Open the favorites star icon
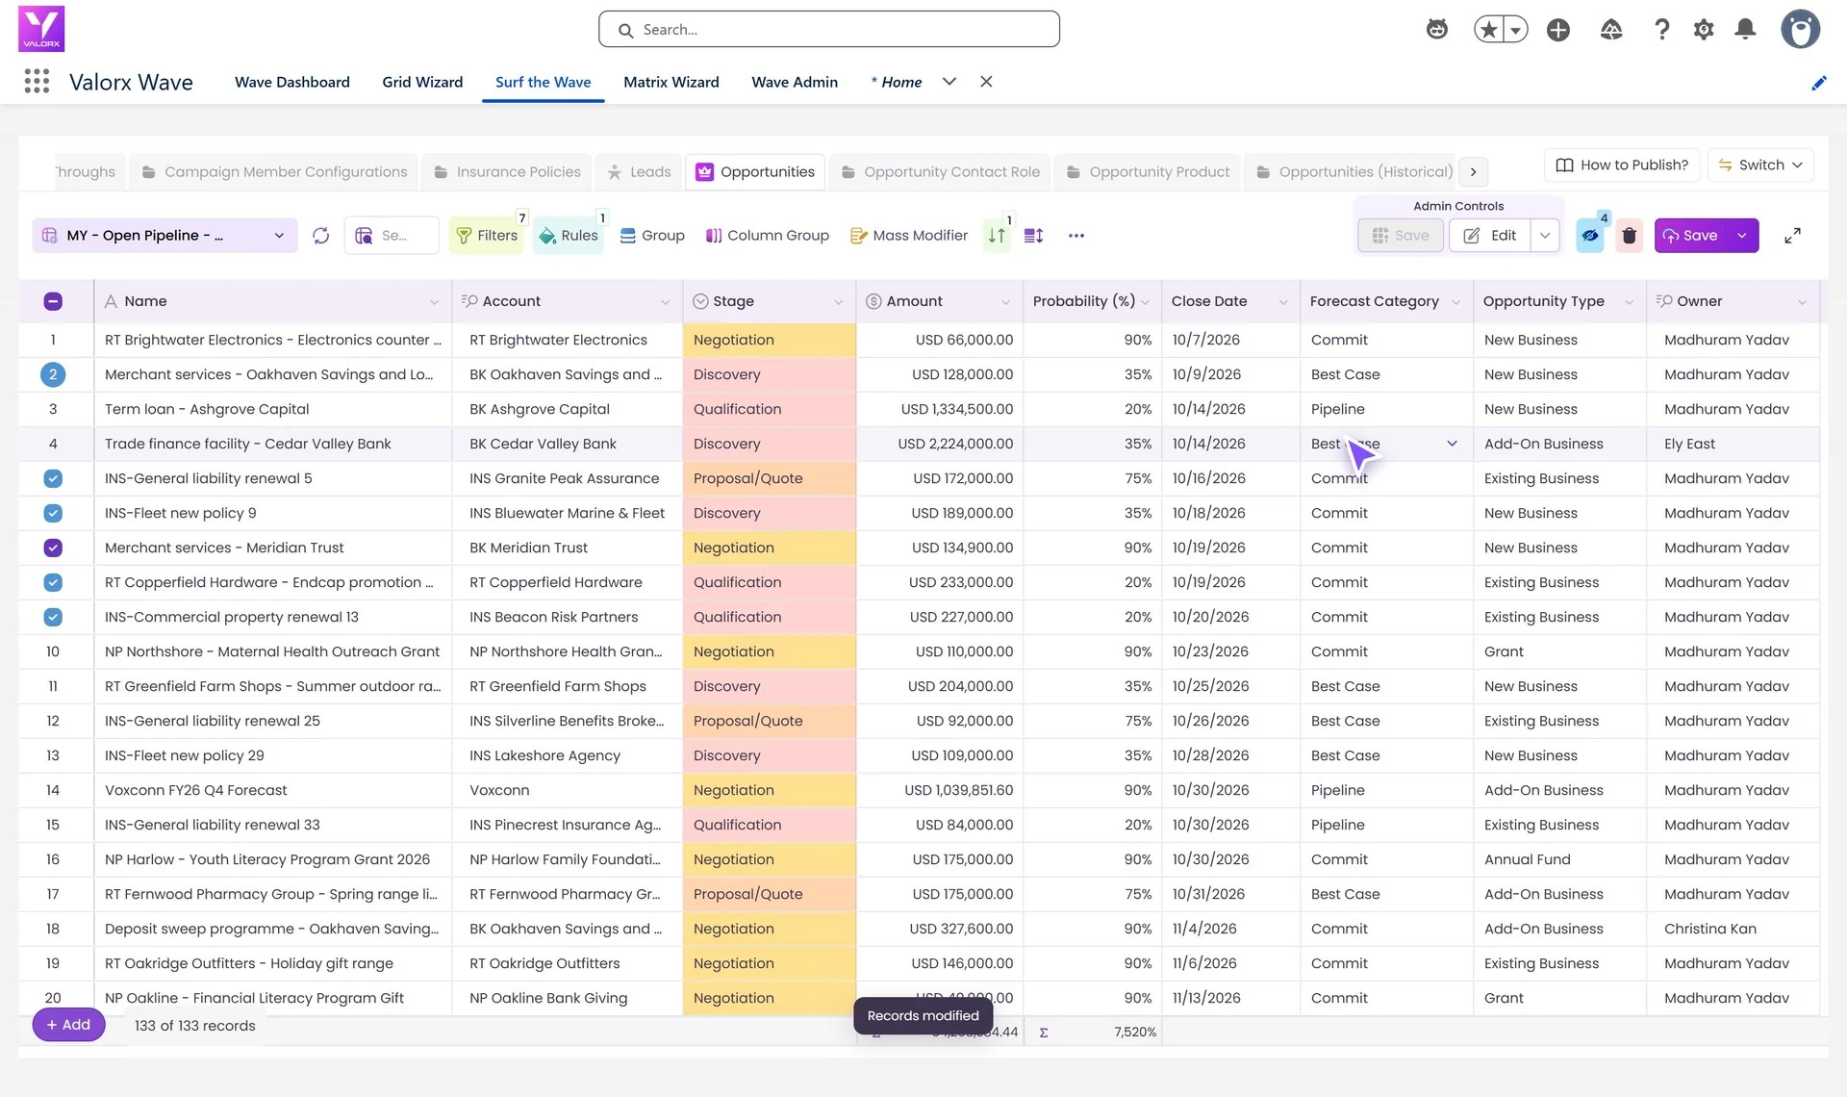 [1489, 30]
